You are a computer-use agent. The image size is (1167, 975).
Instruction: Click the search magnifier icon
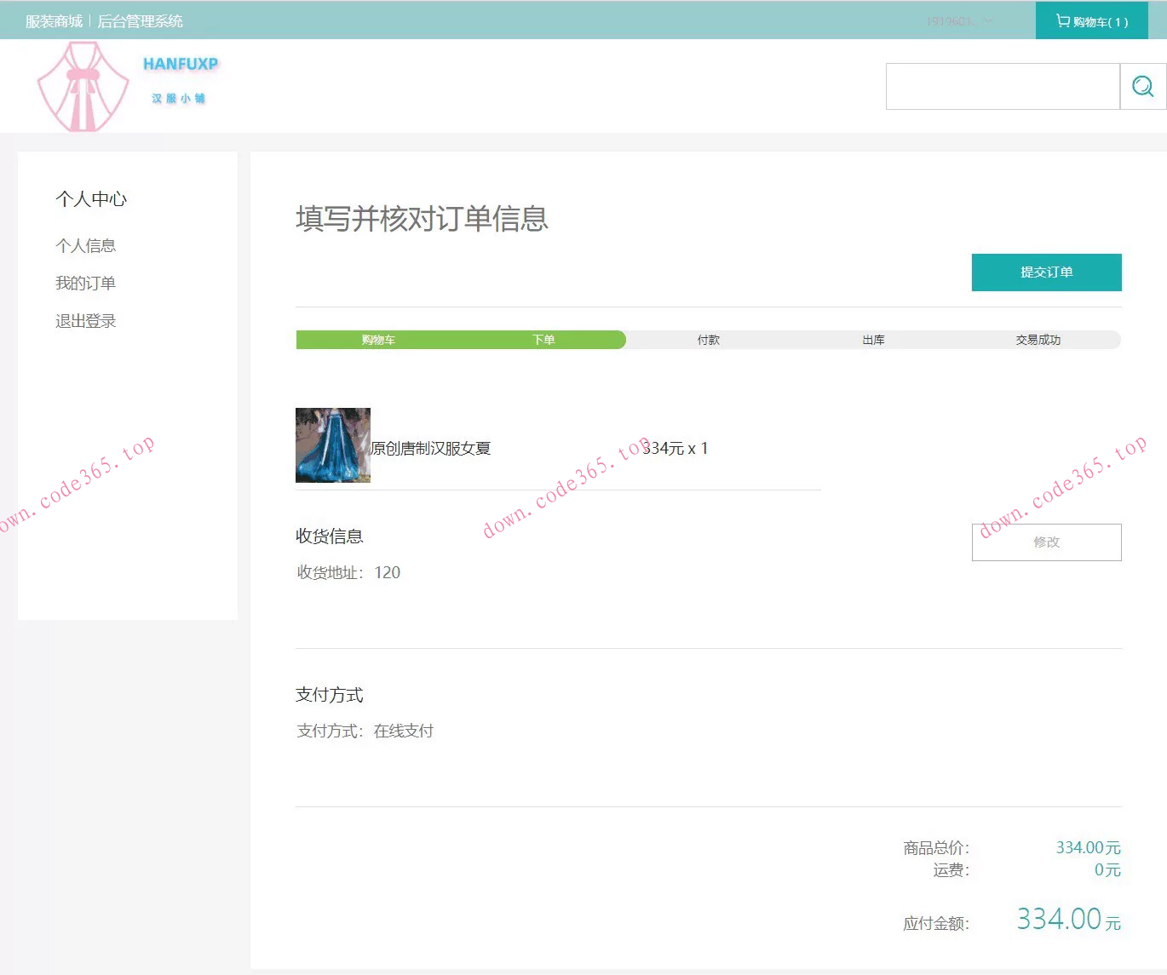pyautogui.click(x=1142, y=85)
